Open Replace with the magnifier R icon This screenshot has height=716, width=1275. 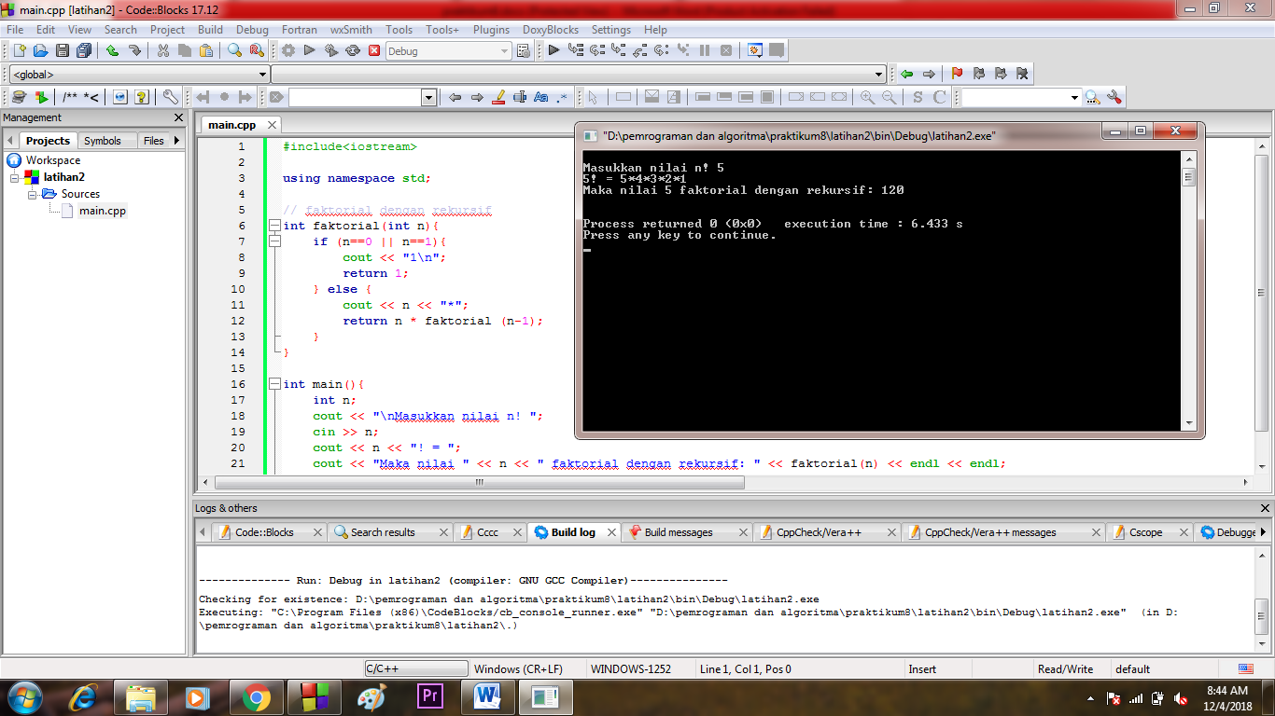tap(257, 50)
